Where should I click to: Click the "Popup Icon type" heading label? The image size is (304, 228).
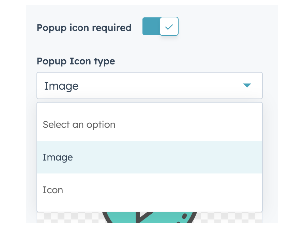coord(76,61)
